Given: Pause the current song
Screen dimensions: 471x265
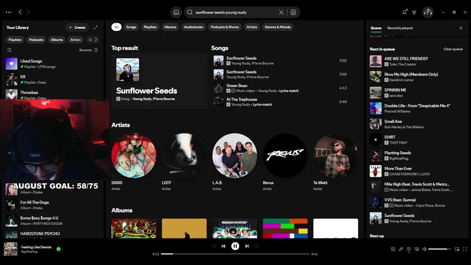Looking at the screenshot, I should pyautogui.click(x=235, y=246).
